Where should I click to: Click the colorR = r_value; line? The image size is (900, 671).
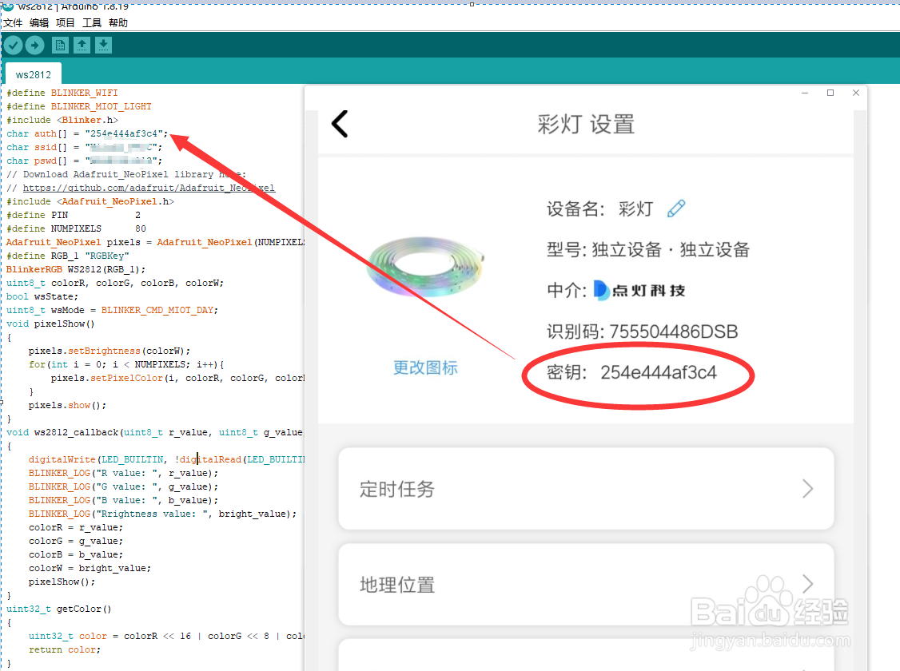click(x=76, y=528)
